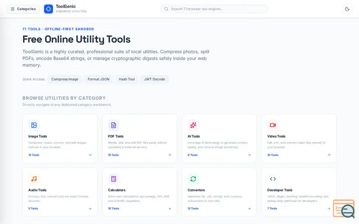Click the arrow on the PDF Tools card
This screenshot has width=359, height=224.
point(170,155)
